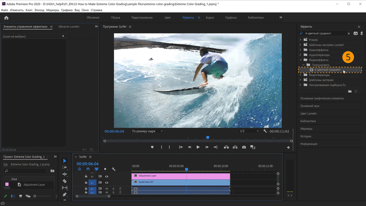Viewport: 366px width, 206px height.
Task: Open the Эпизод menu
Action: [39, 10]
